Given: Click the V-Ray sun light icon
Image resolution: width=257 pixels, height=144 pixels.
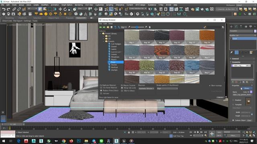Looking at the screenshot, I should click(x=65, y=14).
